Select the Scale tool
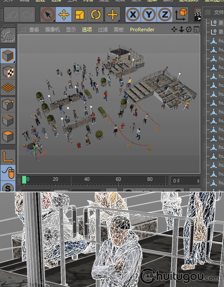This screenshot has width=224, height=287. 80,15
